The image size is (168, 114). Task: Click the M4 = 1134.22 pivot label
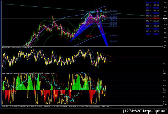pos(153,11)
